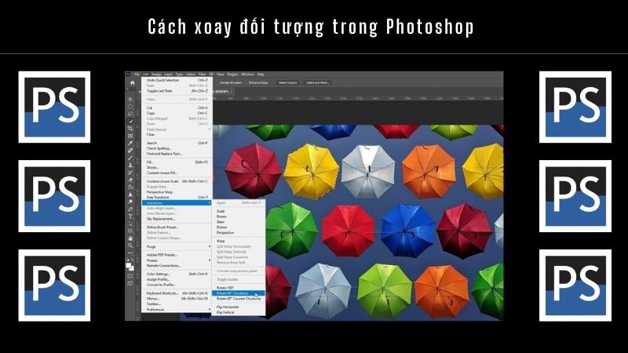Select the Brush tool
Image resolution: width=628 pixels, height=353 pixels.
[x=130, y=158]
